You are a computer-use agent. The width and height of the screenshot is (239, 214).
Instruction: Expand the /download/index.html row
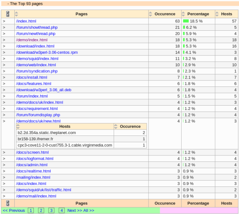click(x=4, y=46)
